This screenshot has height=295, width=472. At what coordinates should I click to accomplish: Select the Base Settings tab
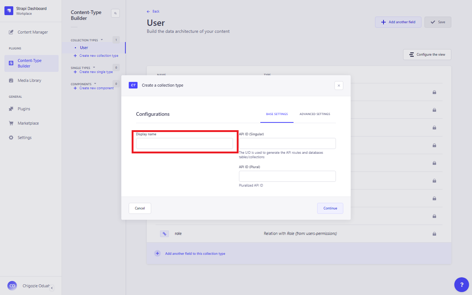click(277, 114)
